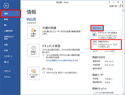Click the ファイルの保存場所を開く link

click(x=105, y=93)
